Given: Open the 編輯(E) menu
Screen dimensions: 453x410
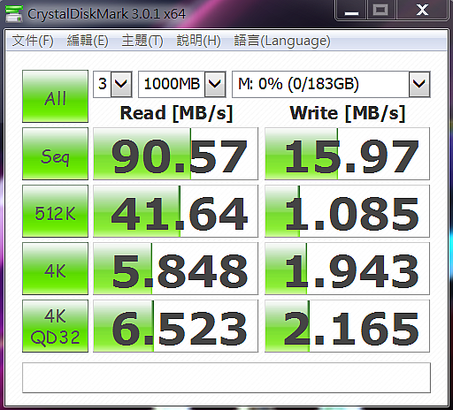Looking at the screenshot, I should [x=88, y=41].
